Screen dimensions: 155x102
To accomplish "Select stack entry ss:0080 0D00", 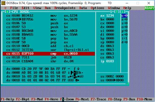I will [x=112, y=80].
